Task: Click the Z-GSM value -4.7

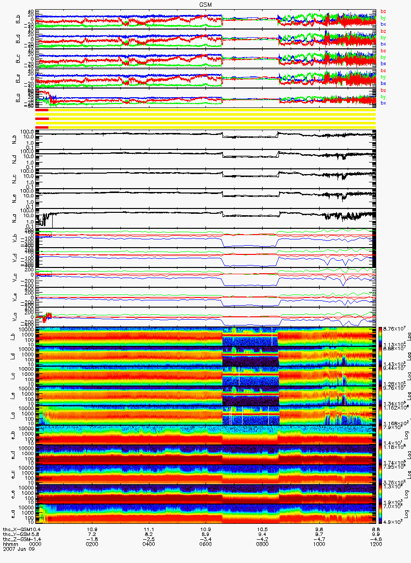Action: click(319, 539)
